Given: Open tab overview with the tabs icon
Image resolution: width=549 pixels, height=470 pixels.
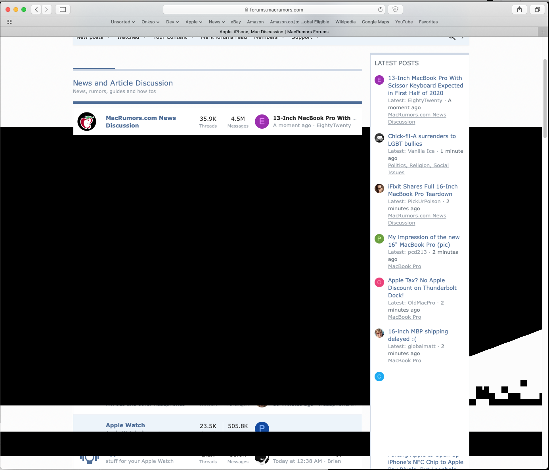Looking at the screenshot, I should (538, 9).
